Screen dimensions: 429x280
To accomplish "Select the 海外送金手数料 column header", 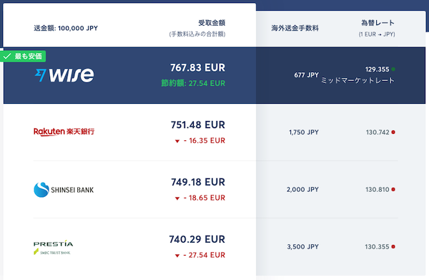I will pos(295,28).
